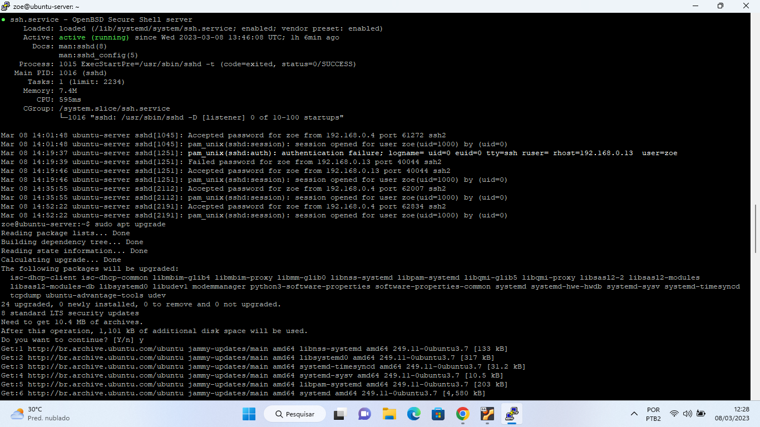The height and width of the screenshot is (427, 760).
Task: Click 'Building dependency tree... Done' line
Action: (x=72, y=242)
